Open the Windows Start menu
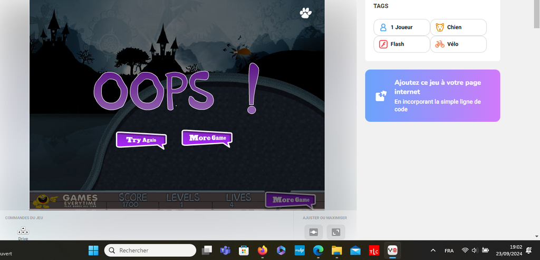 [93, 251]
